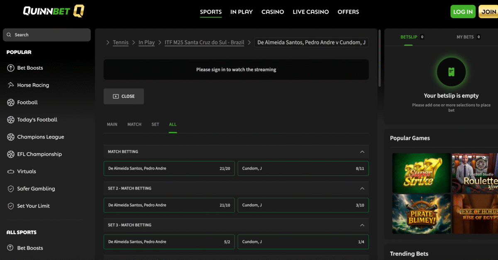Collapse the Match Betting section
This screenshot has width=498, height=260.
pyautogui.click(x=362, y=152)
